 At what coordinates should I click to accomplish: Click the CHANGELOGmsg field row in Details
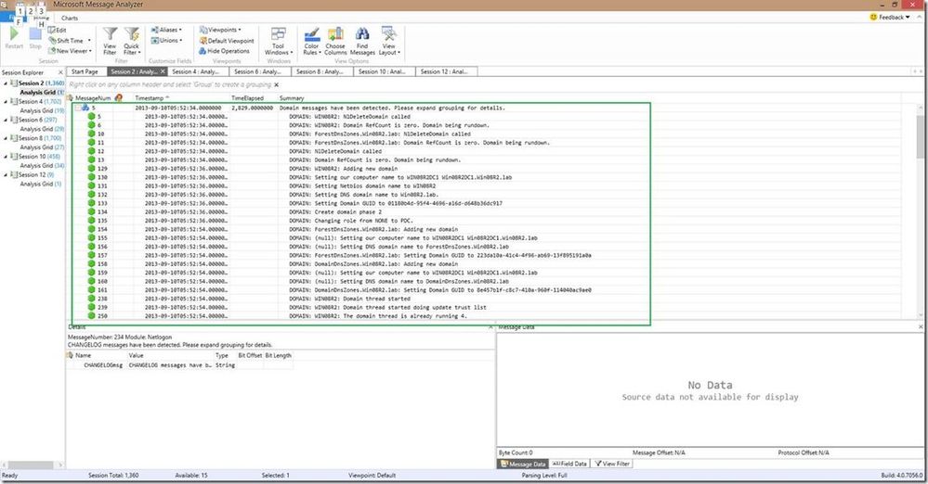(x=179, y=365)
